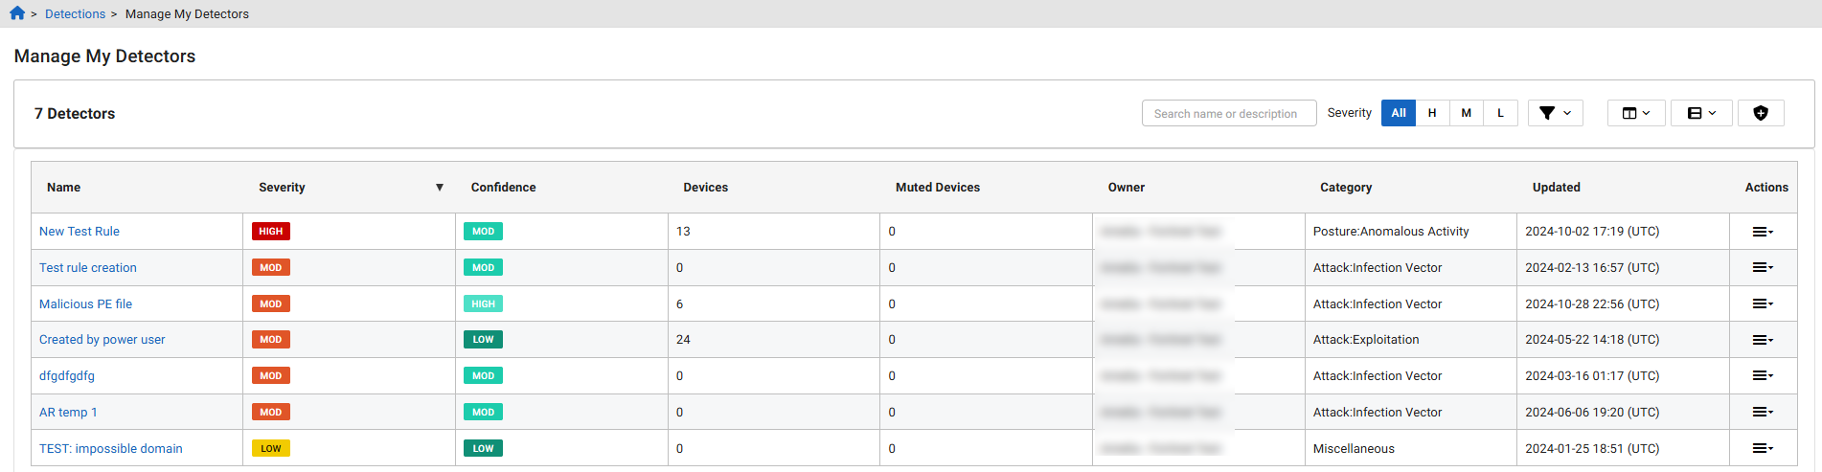Open the funnel filter dropdown
The width and height of the screenshot is (1822, 472).
[x=1555, y=113]
